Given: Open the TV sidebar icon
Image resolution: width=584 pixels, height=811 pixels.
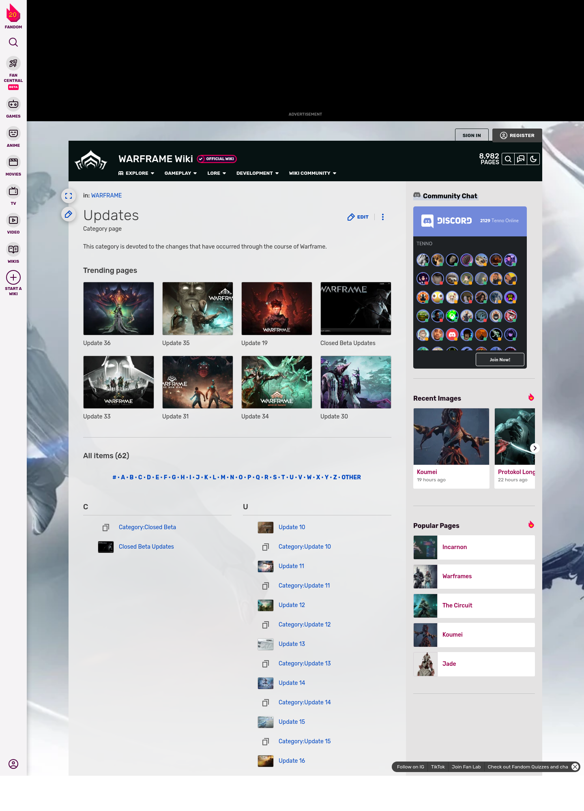Looking at the screenshot, I should 13,191.
